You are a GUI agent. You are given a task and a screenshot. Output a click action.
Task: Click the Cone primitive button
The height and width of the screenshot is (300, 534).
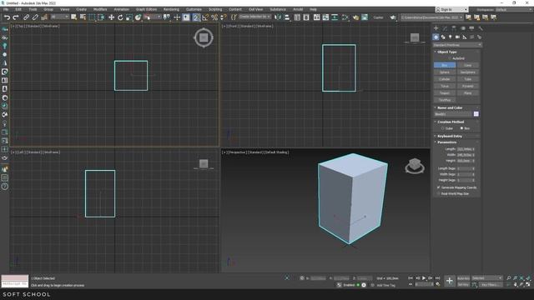[x=467, y=65]
